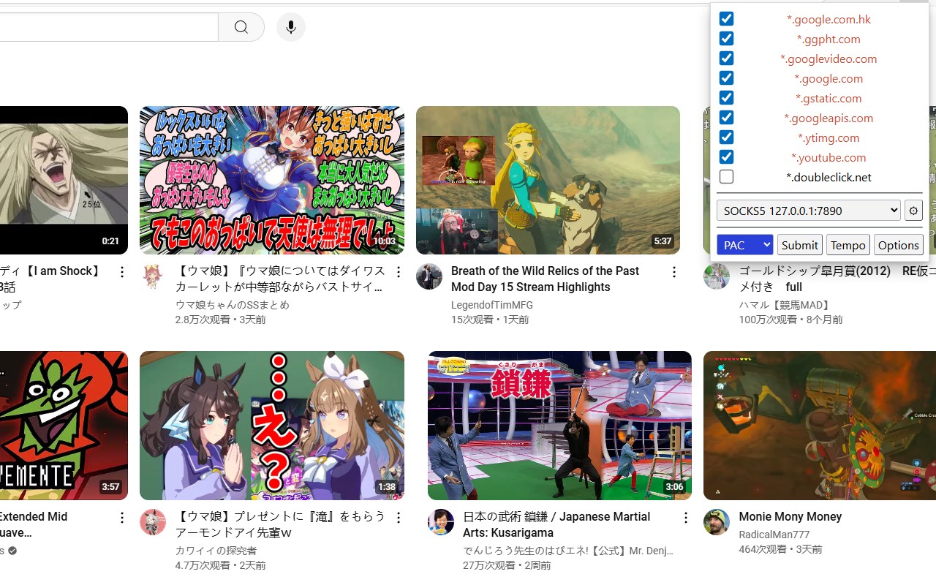Play the 0:21 laughing man thumbnail
This screenshot has width=936, height=585.
pos(64,180)
